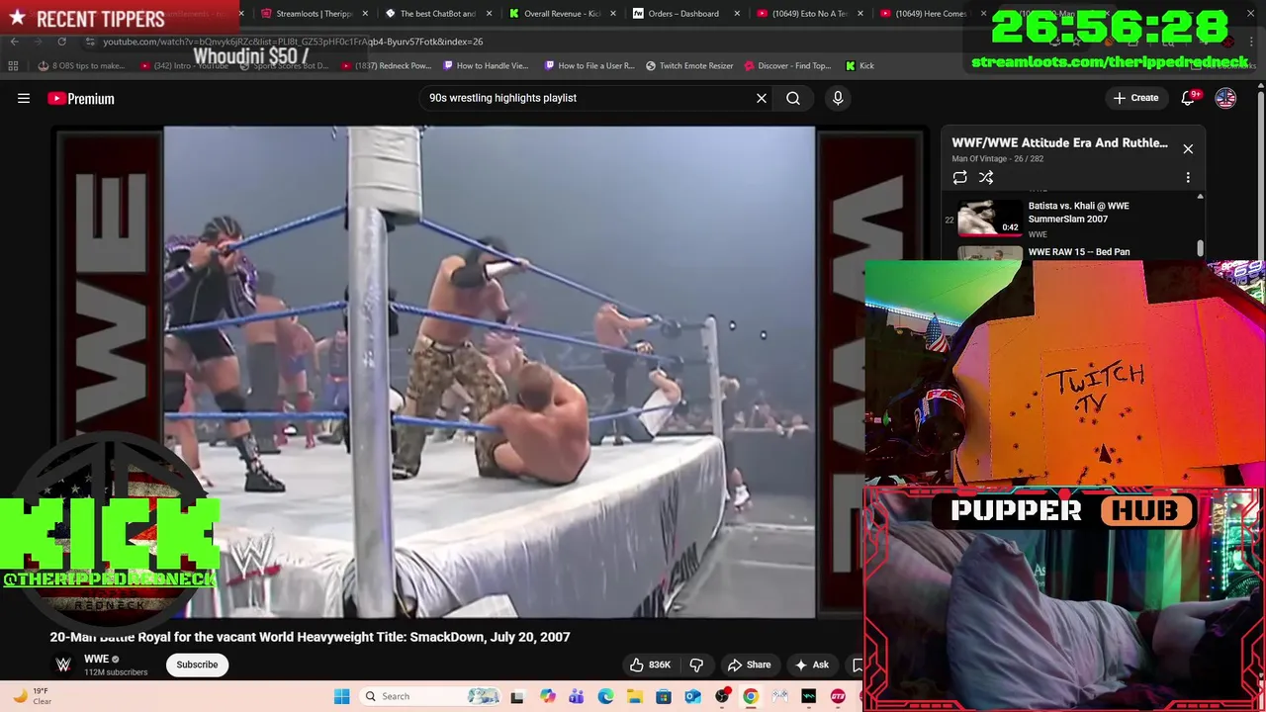Ask about this video
Screen dimensions: 1266x712
pos(812,665)
